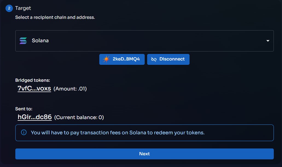Screen dimensions: 282x167
Task: Click the Solana logo icon
Action: click(x=23, y=41)
